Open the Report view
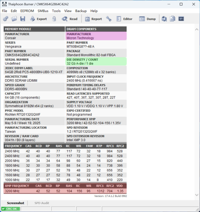This screenshot has width=200, height=212. [x=93, y=19]
